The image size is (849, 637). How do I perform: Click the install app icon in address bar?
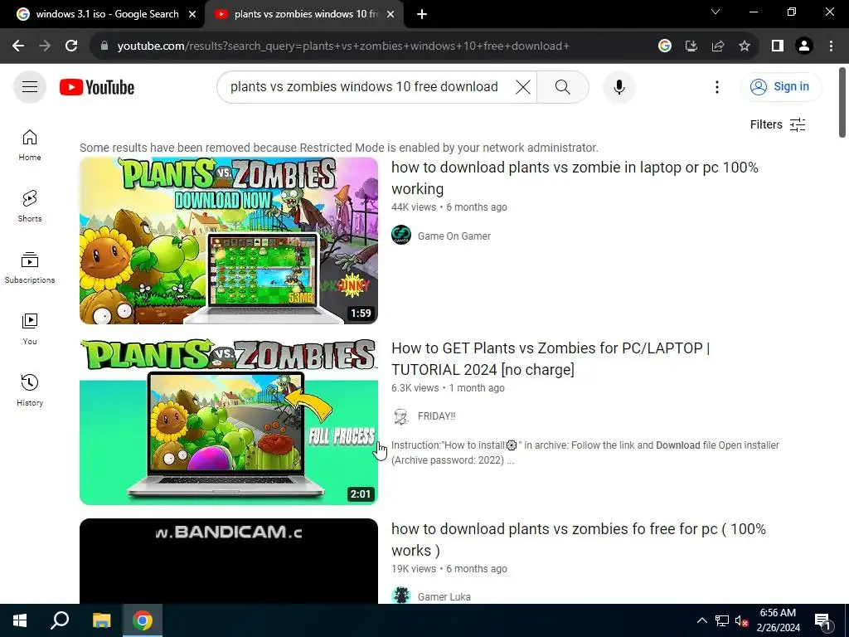click(691, 46)
